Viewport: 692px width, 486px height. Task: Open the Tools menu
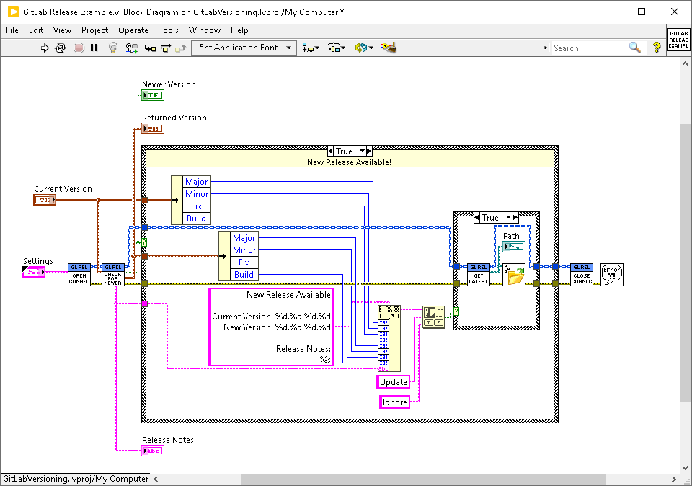click(x=169, y=30)
